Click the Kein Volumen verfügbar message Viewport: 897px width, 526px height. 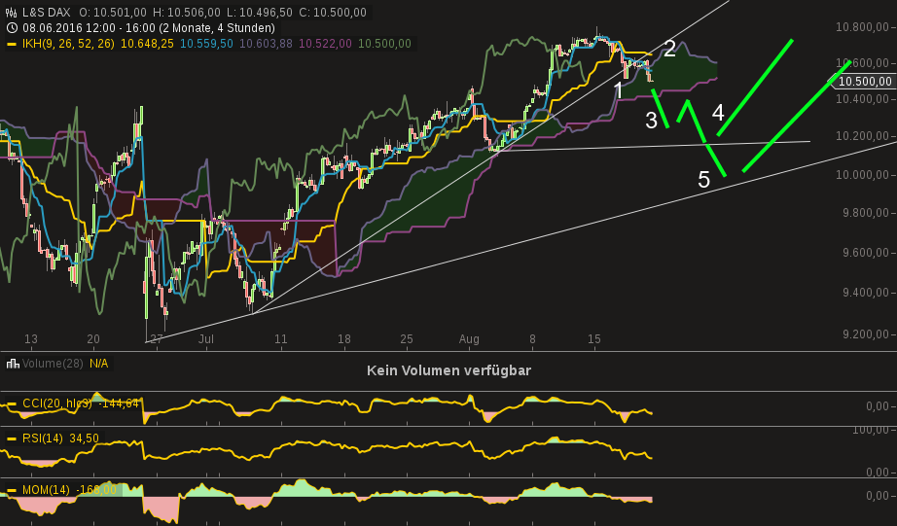coord(449,370)
